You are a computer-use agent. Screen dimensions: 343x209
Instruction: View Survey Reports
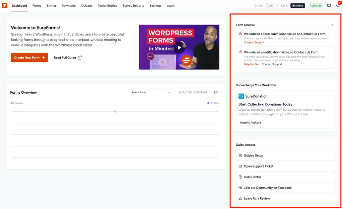[x=133, y=6]
